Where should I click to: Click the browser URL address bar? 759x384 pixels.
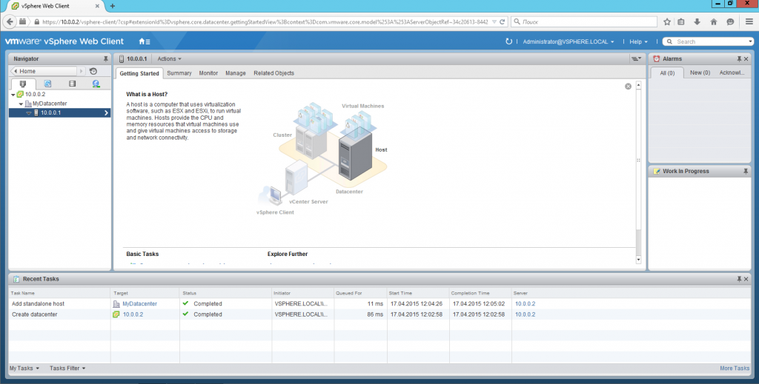[x=265, y=21]
